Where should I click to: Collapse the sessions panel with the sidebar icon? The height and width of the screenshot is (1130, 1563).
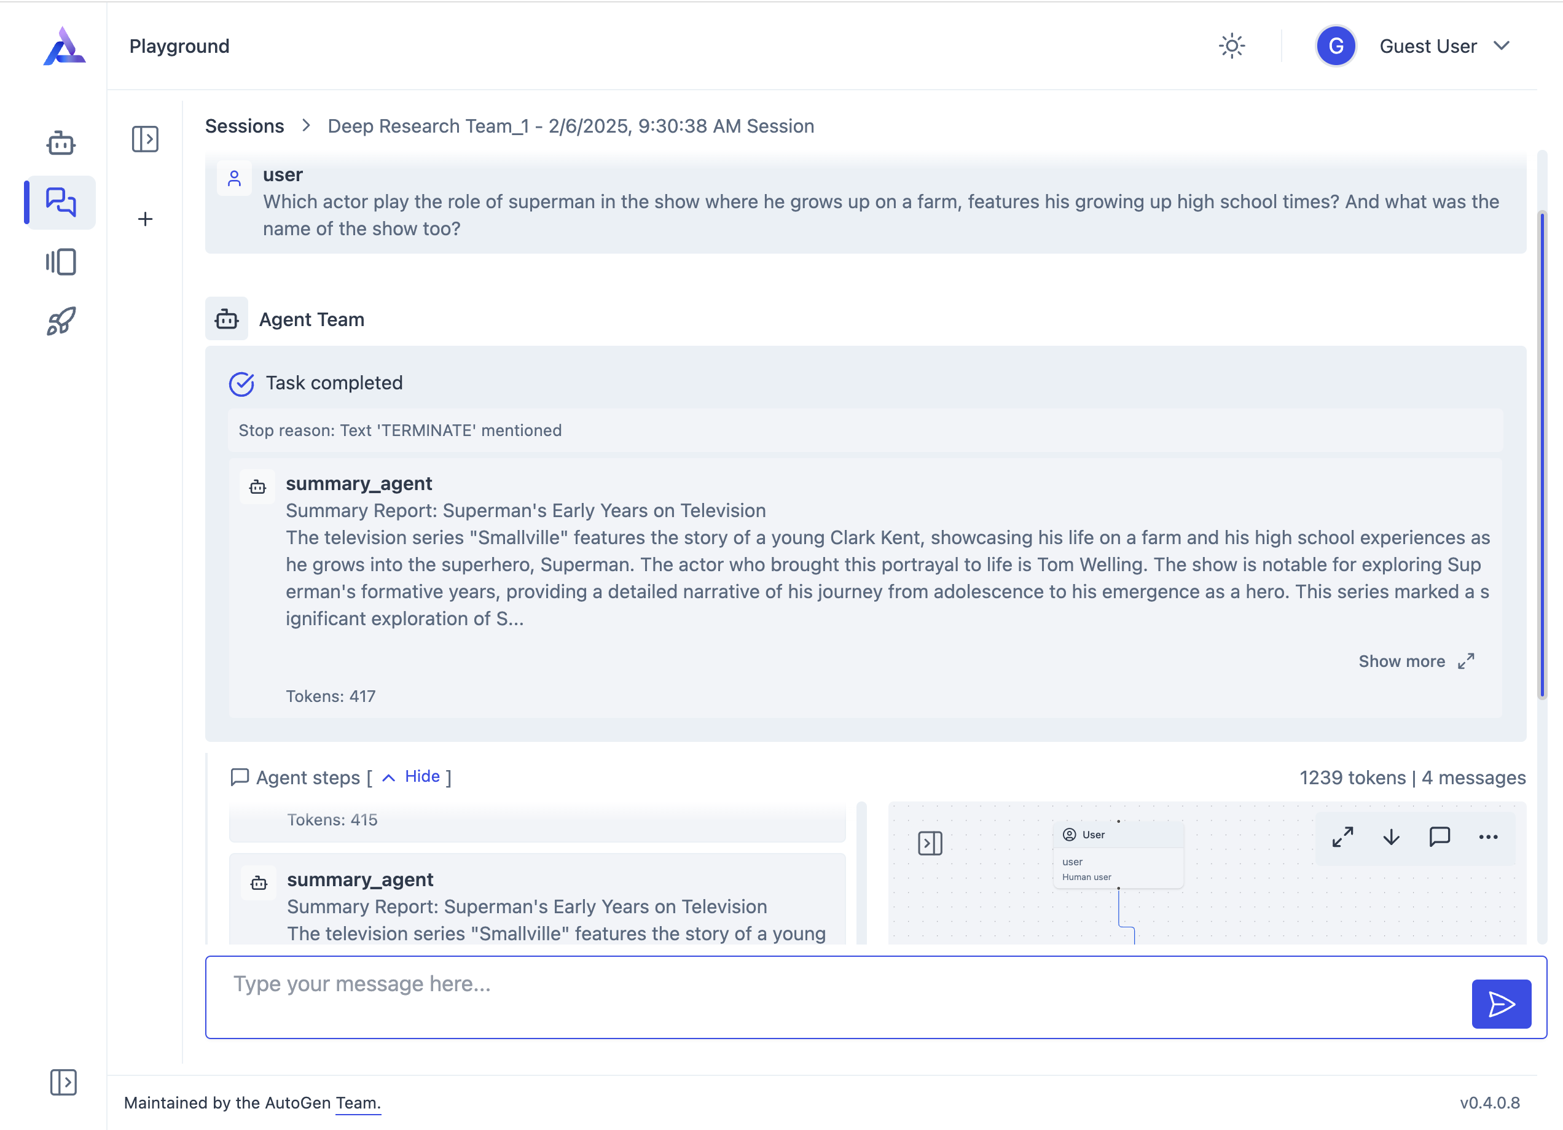pos(146,139)
